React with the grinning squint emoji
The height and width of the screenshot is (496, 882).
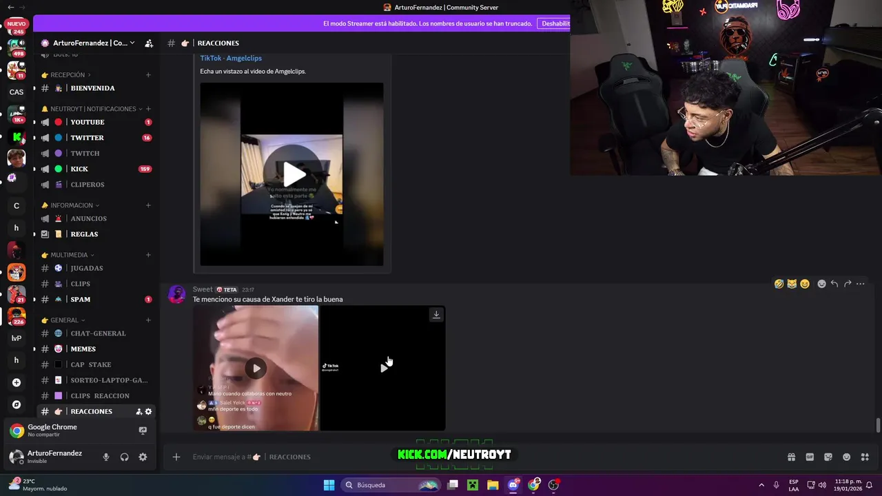point(805,284)
